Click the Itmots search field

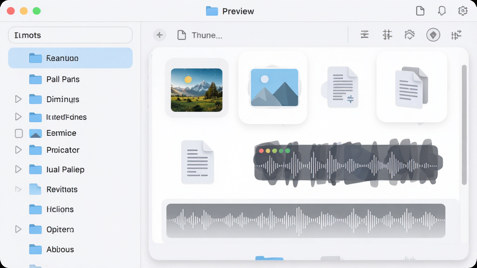(x=70, y=35)
